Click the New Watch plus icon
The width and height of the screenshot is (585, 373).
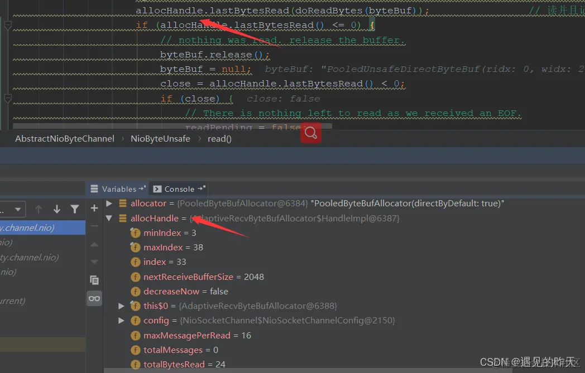click(x=94, y=209)
